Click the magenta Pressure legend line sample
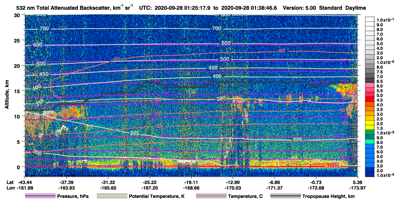 point(40,196)
